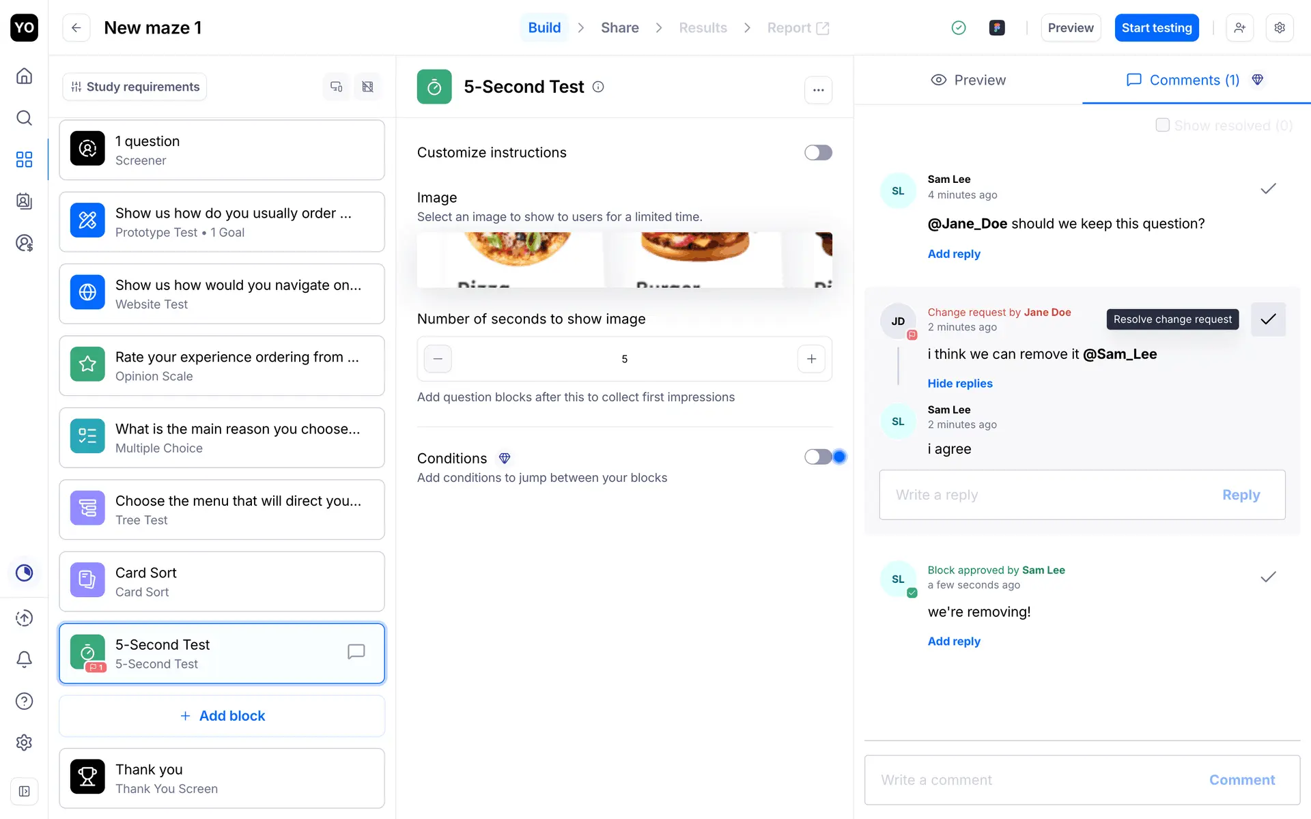This screenshot has width=1311, height=819.
Task: Open the notifications bell icon
Action: pos(24,659)
